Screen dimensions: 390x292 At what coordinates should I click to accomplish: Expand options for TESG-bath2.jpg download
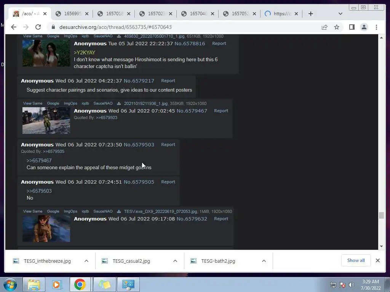pyautogui.click(x=264, y=261)
